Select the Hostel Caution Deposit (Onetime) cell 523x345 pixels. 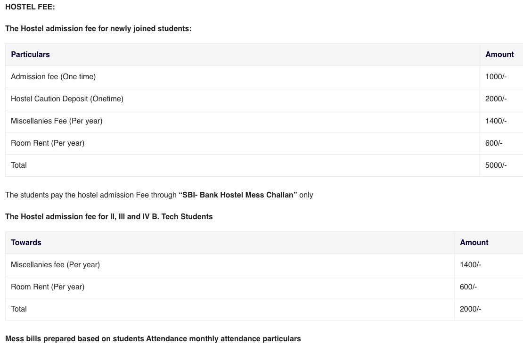click(67, 99)
